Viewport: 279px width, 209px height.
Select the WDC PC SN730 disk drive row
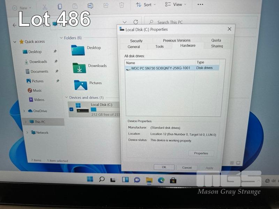tap(160, 68)
